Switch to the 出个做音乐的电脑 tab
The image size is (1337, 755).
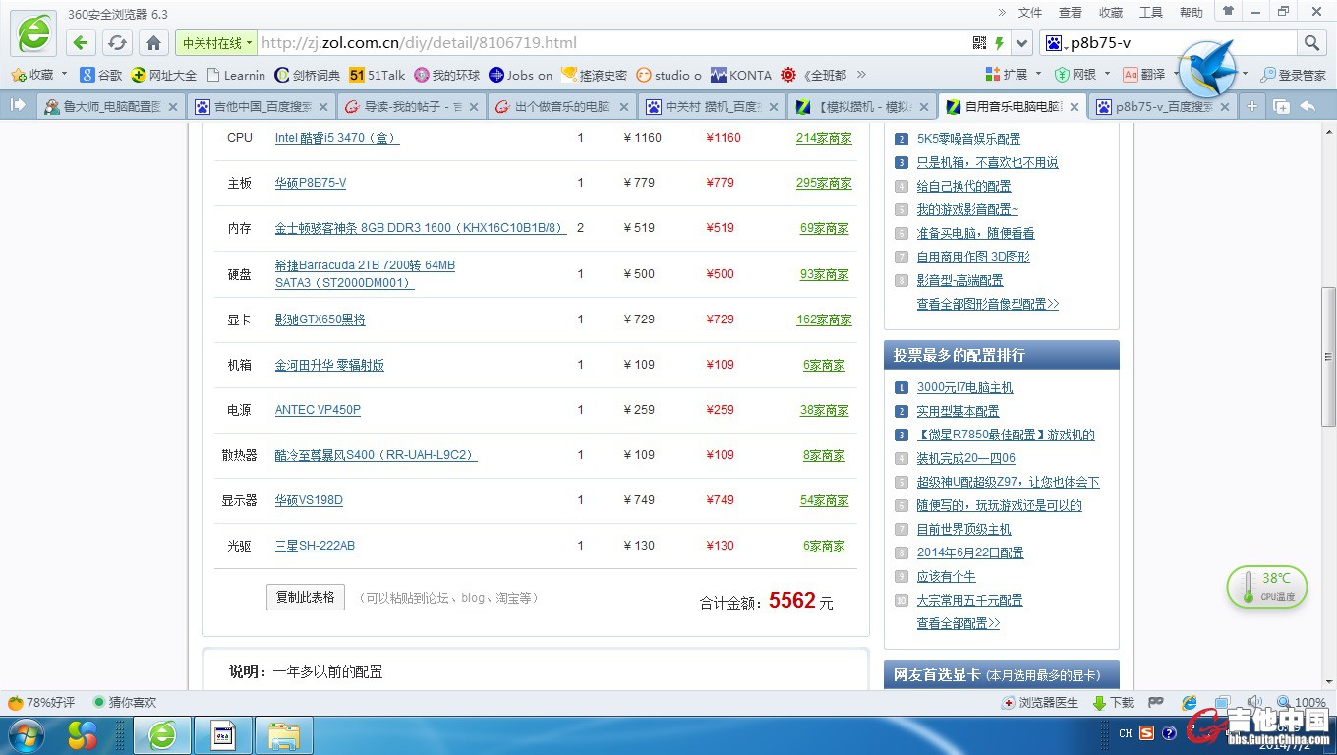(x=562, y=107)
